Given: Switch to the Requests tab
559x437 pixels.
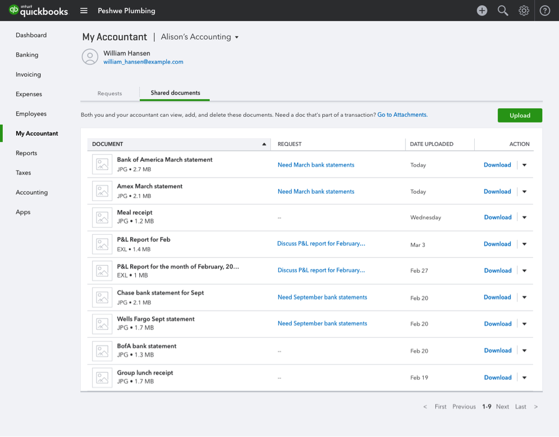Looking at the screenshot, I should [x=110, y=93].
